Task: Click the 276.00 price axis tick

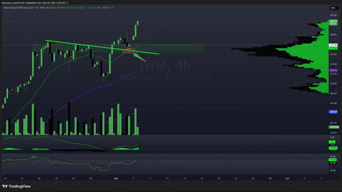Action: pos(333,54)
